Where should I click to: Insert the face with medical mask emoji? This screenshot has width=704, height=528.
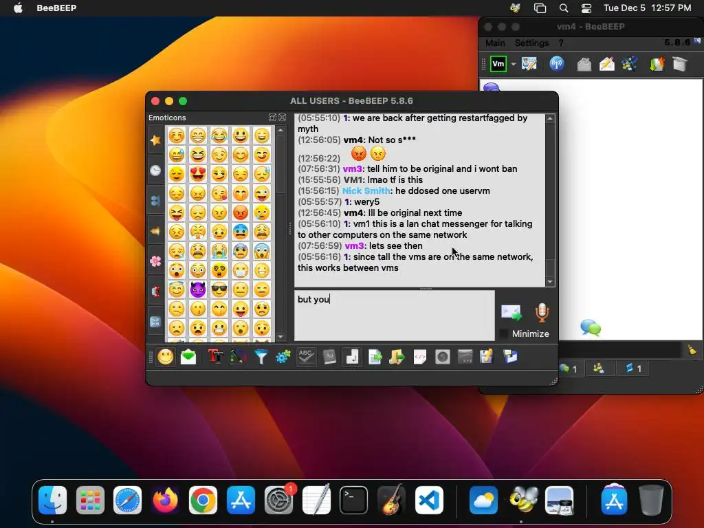pyautogui.click(x=241, y=270)
